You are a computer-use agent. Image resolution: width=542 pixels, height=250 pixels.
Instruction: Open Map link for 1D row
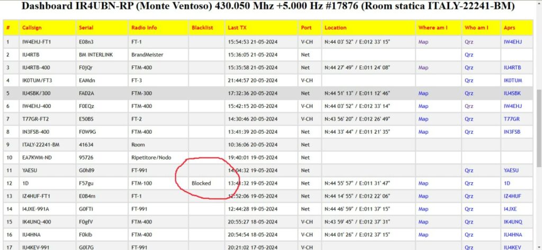(x=423, y=183)
